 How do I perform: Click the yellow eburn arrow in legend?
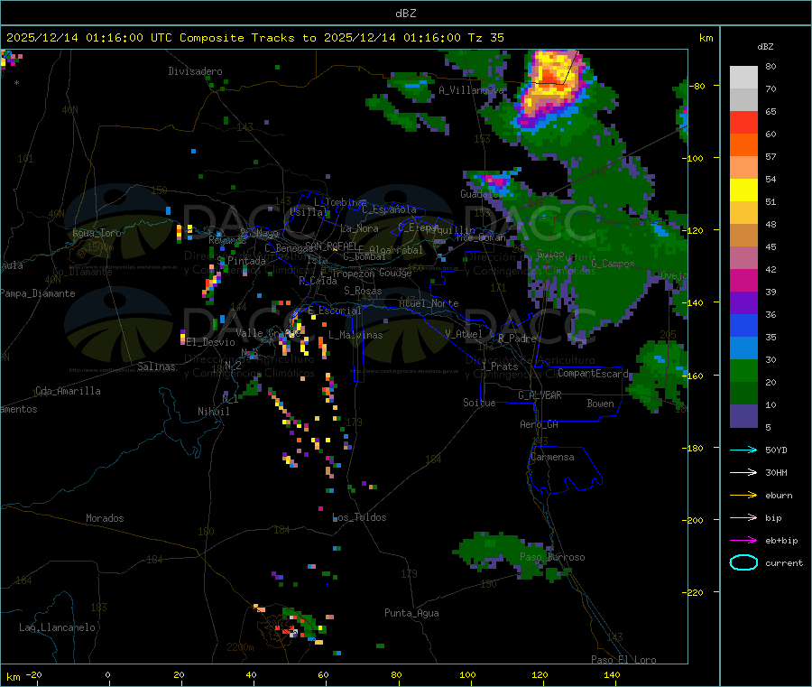point(743,496)
